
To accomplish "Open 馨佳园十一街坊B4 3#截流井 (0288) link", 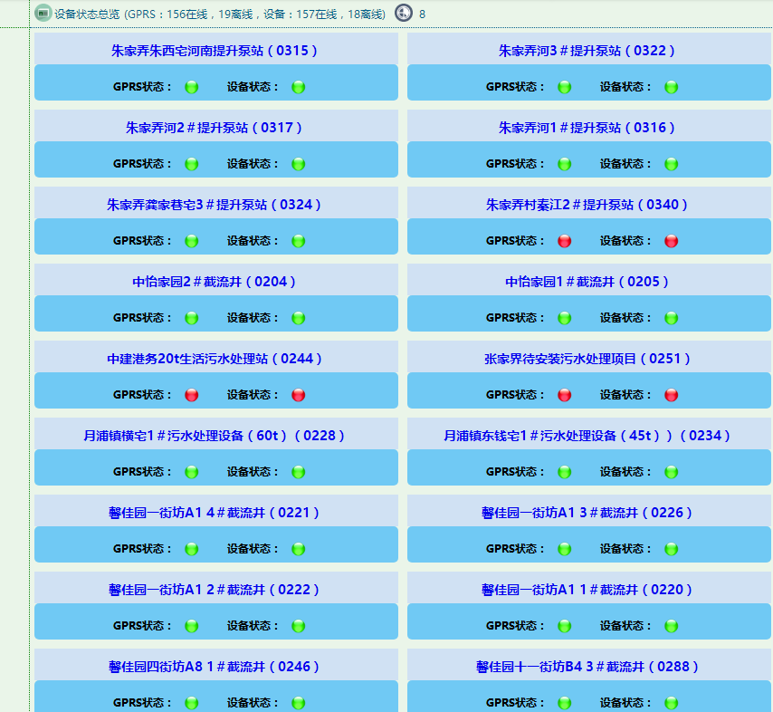I will tap(587, 666).
